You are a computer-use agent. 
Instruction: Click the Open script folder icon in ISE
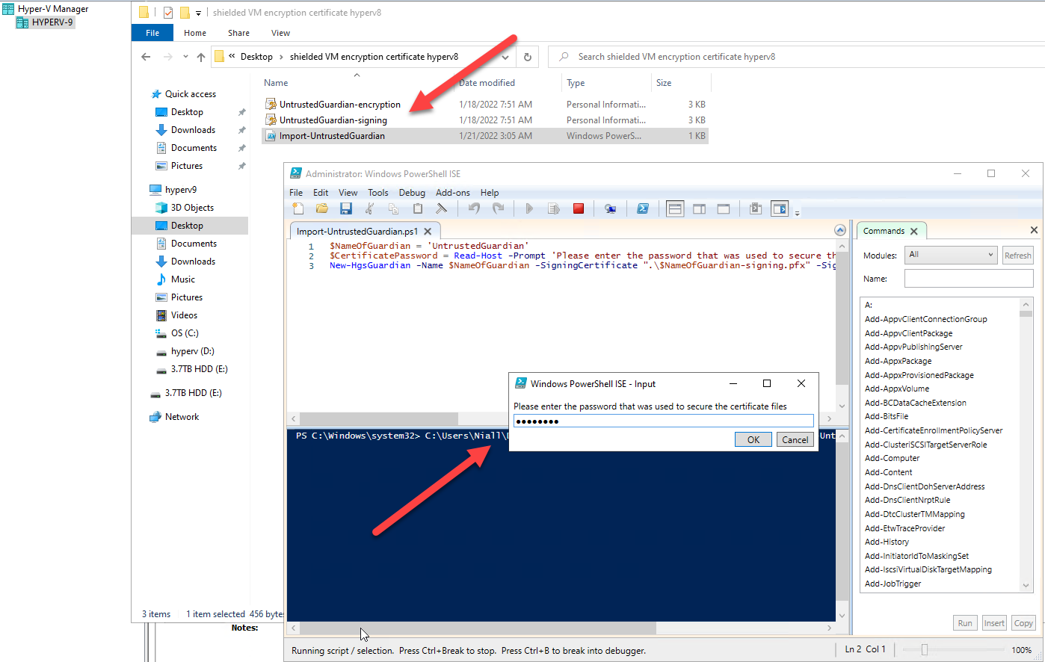tap(322, 209)
